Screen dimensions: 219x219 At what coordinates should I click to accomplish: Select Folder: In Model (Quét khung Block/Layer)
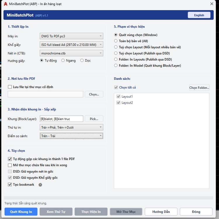147,65
